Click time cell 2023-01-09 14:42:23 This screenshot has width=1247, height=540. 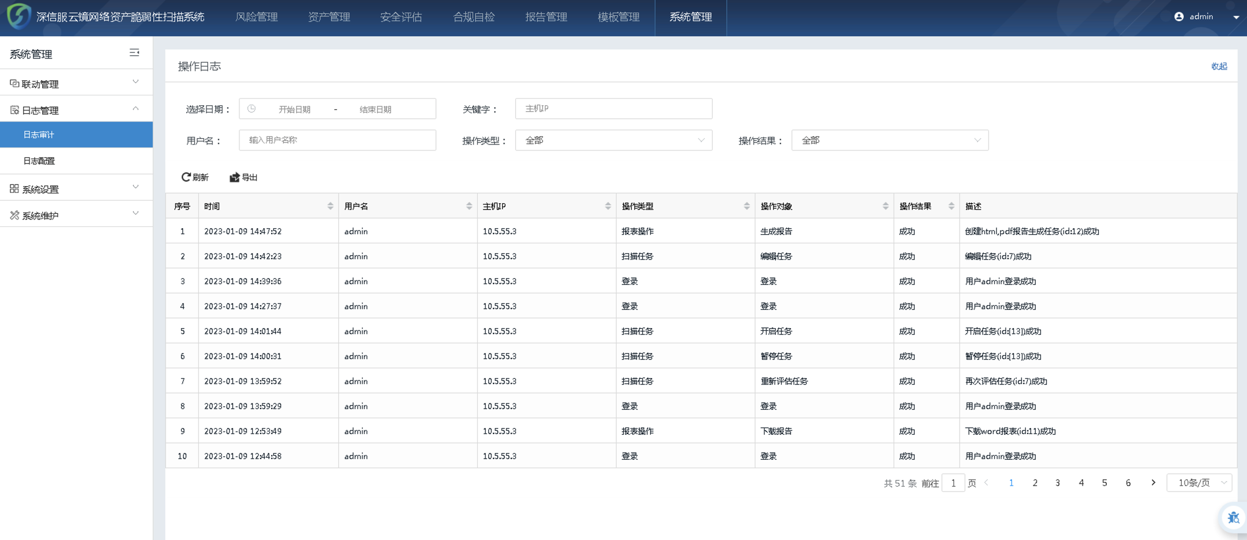[243, 257]
